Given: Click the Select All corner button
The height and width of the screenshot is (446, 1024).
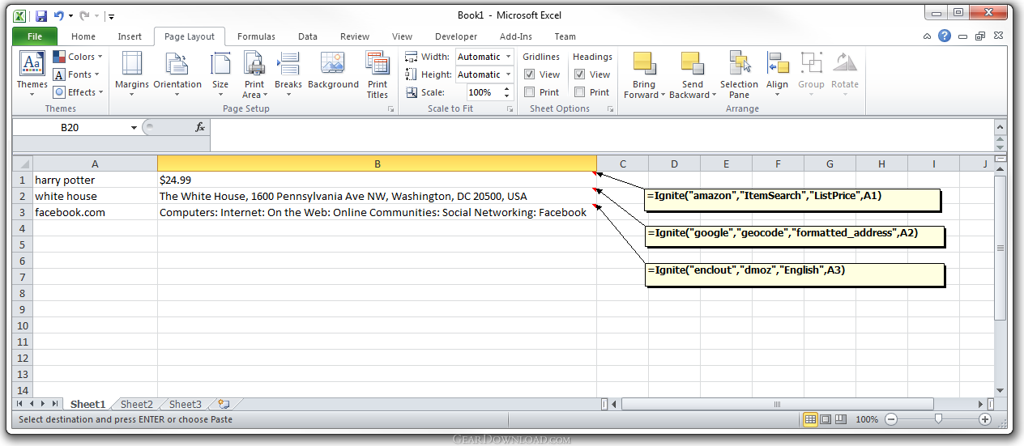Looking at the screenshot, I should [x=22, y=164].
